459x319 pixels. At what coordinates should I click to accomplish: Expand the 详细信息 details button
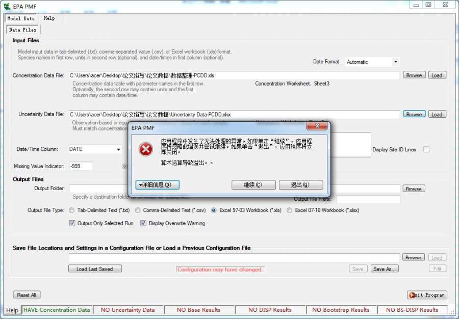pos(158,185)
